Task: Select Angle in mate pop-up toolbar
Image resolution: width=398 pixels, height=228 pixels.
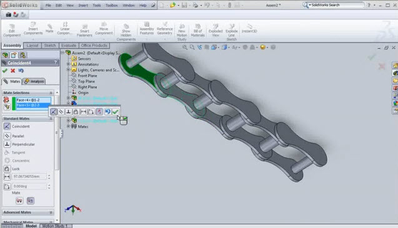Action: coord(91,112)
